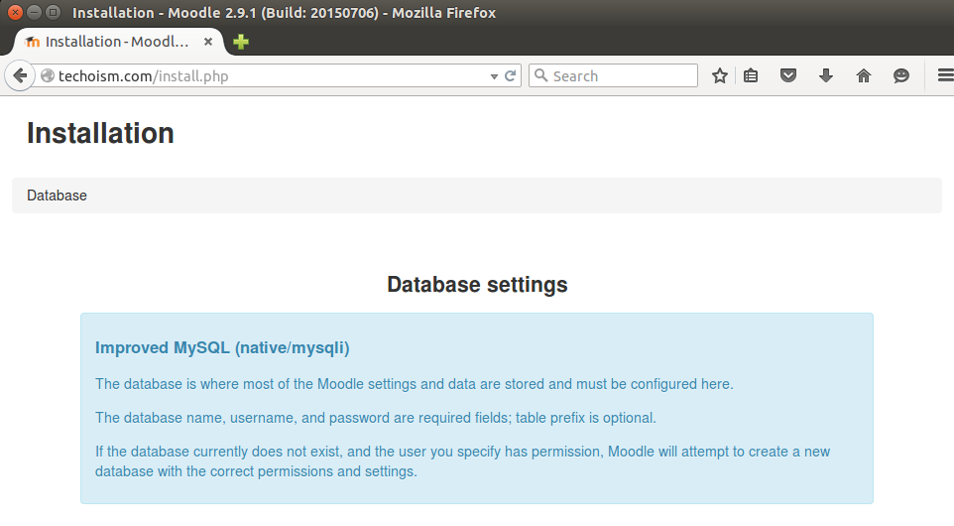Go back using the back arrow button
The width and height of the screenshot is (954, 526).
point(20,76)
